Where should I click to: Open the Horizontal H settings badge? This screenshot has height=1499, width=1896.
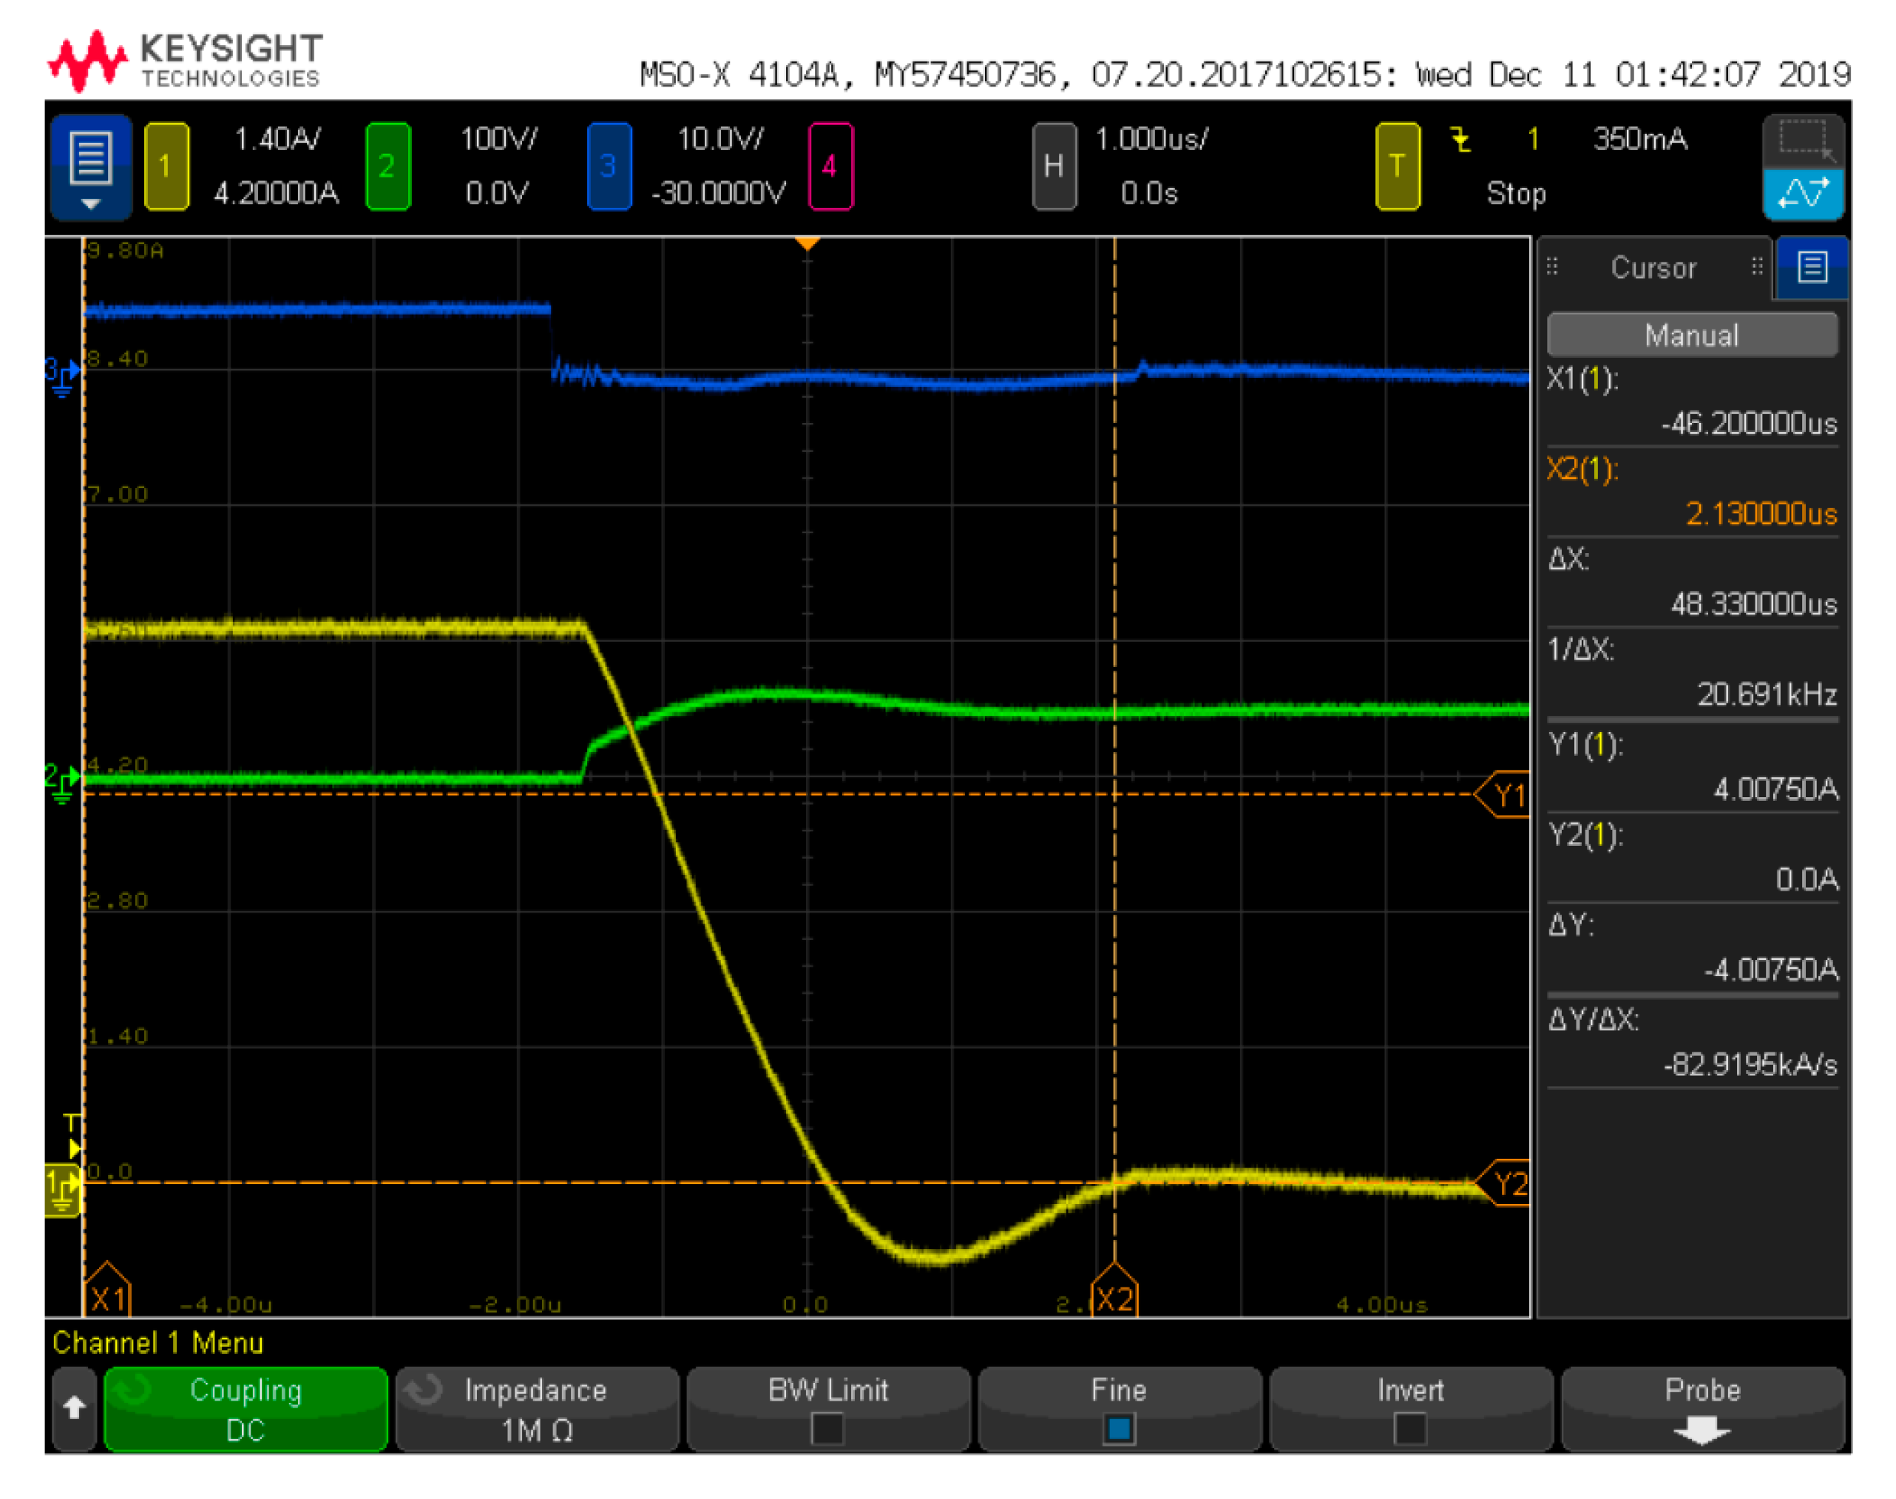1054,166
